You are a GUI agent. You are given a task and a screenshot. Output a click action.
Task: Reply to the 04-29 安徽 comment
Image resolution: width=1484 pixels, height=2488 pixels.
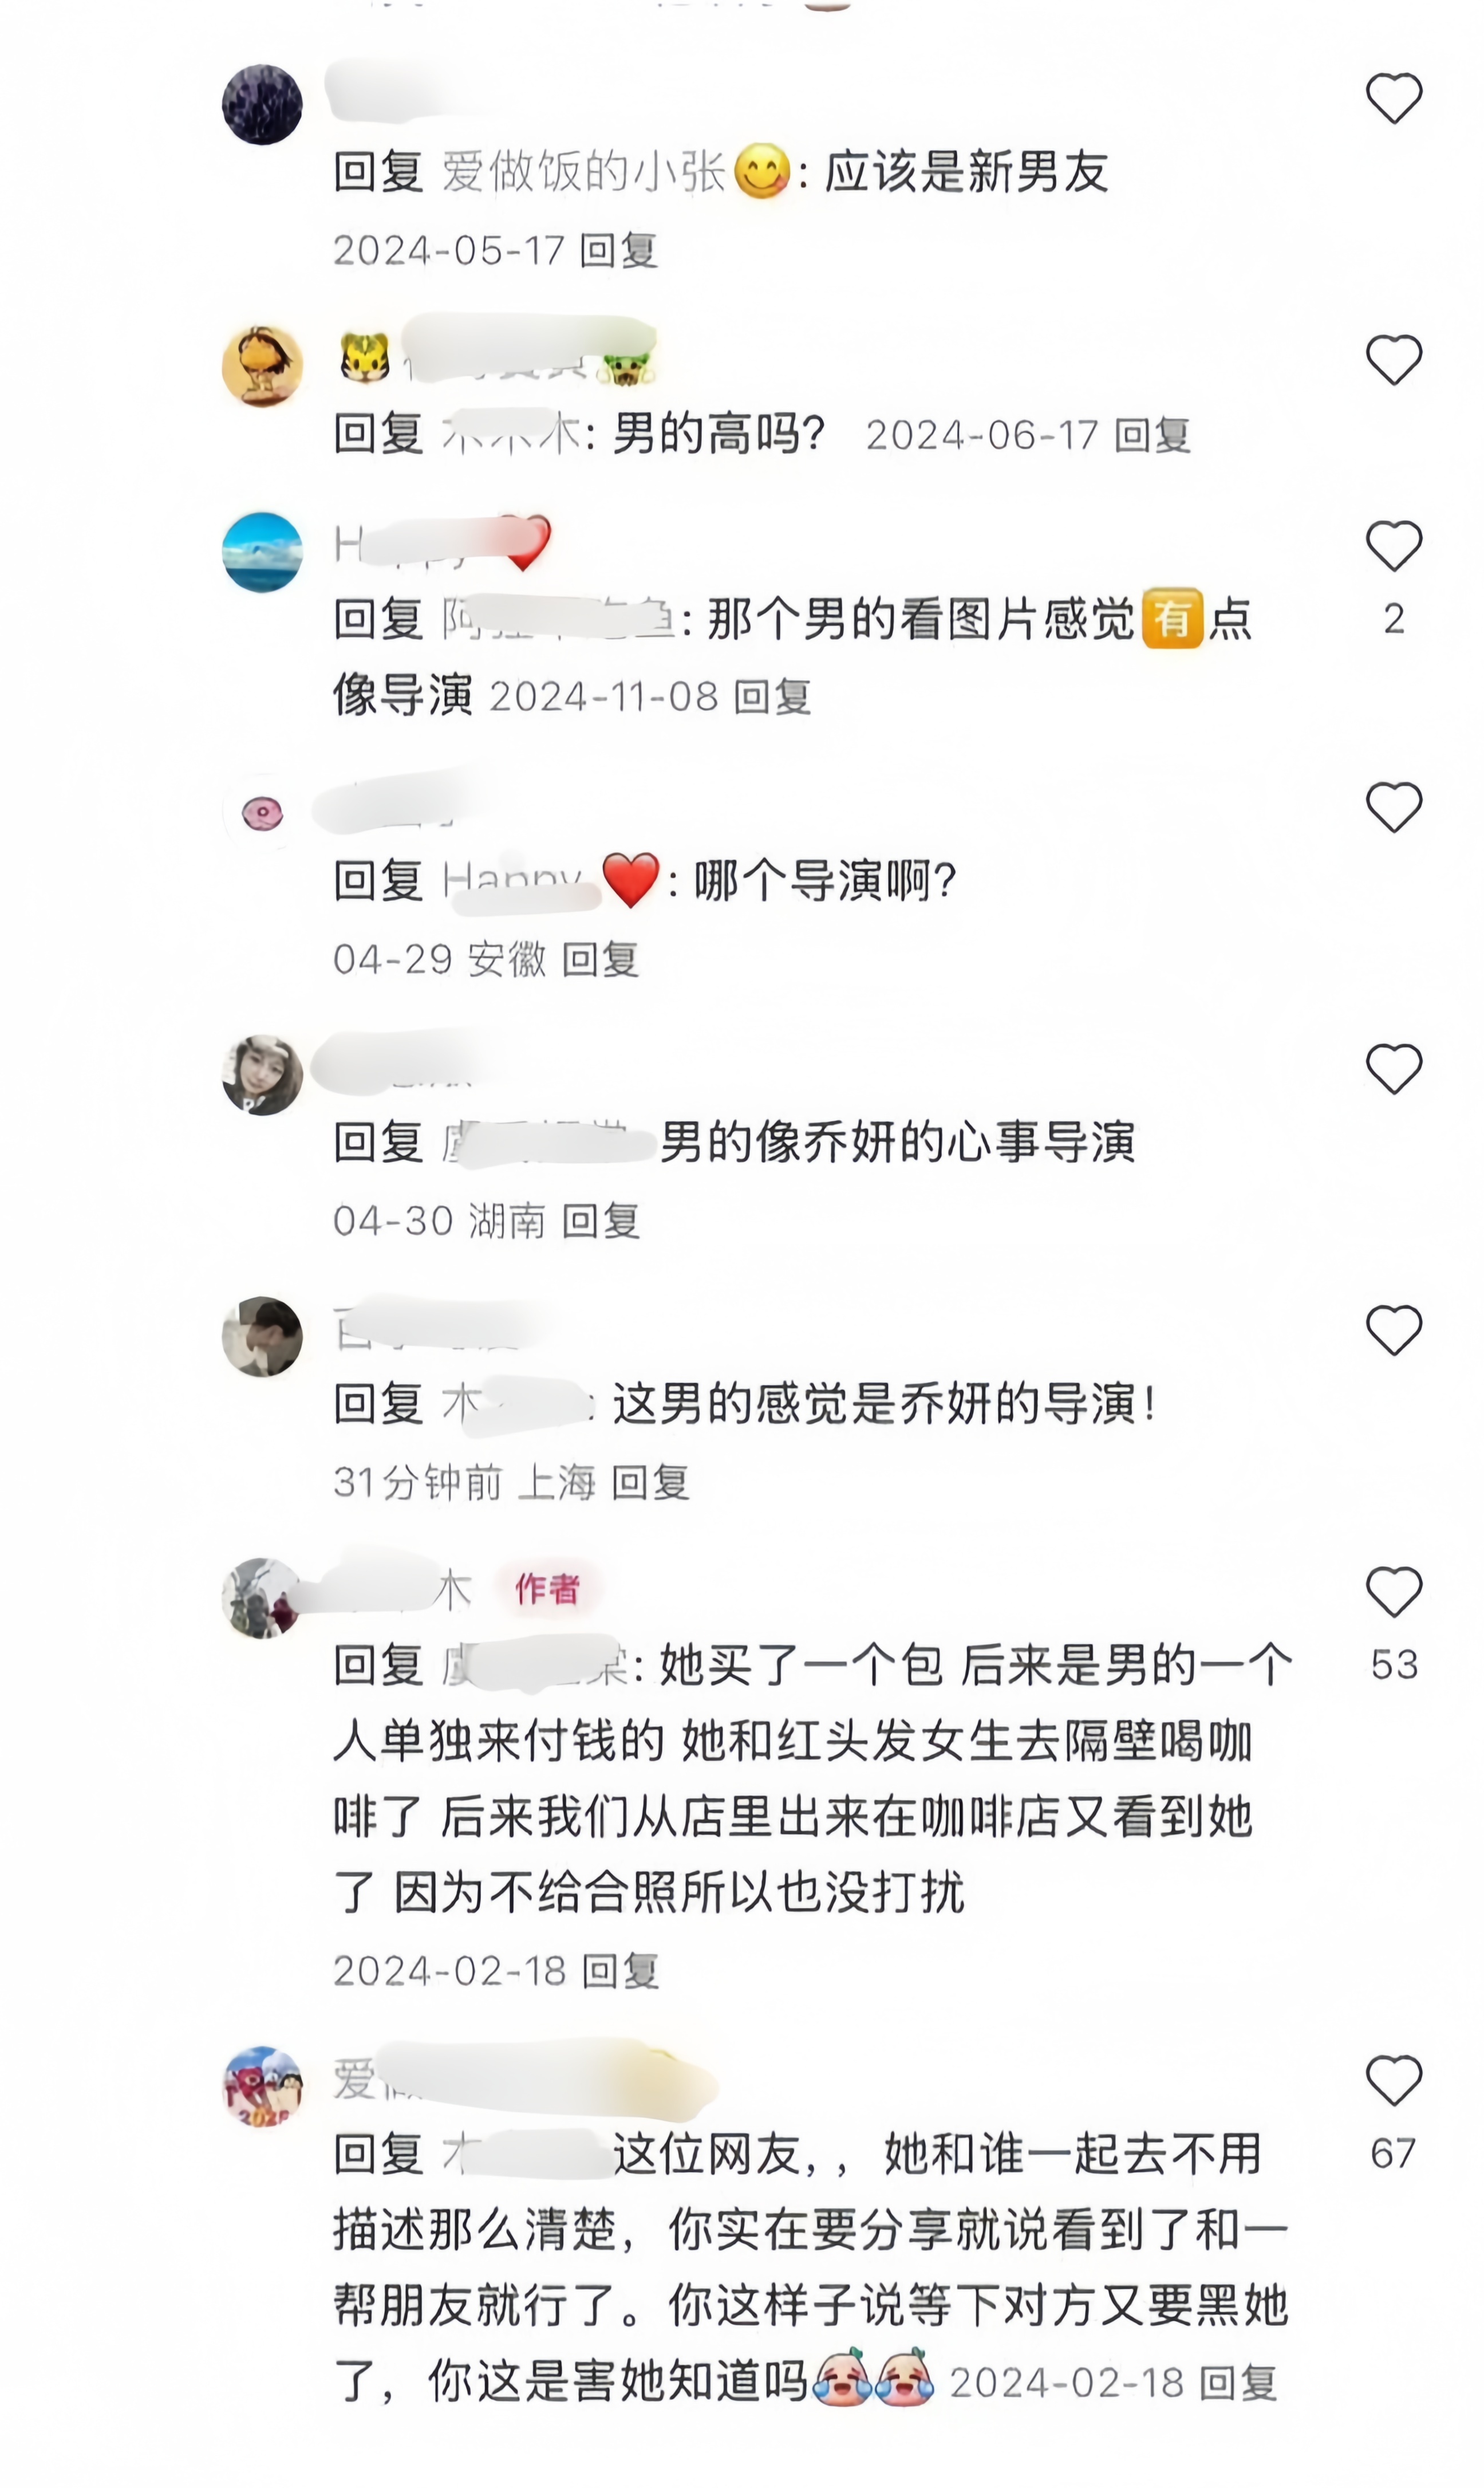(x=600, y=959)
